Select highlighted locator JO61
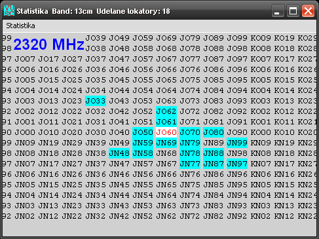The width and height of the screenshot is (319, 239). pyautogui.click(x=166, y=122)
